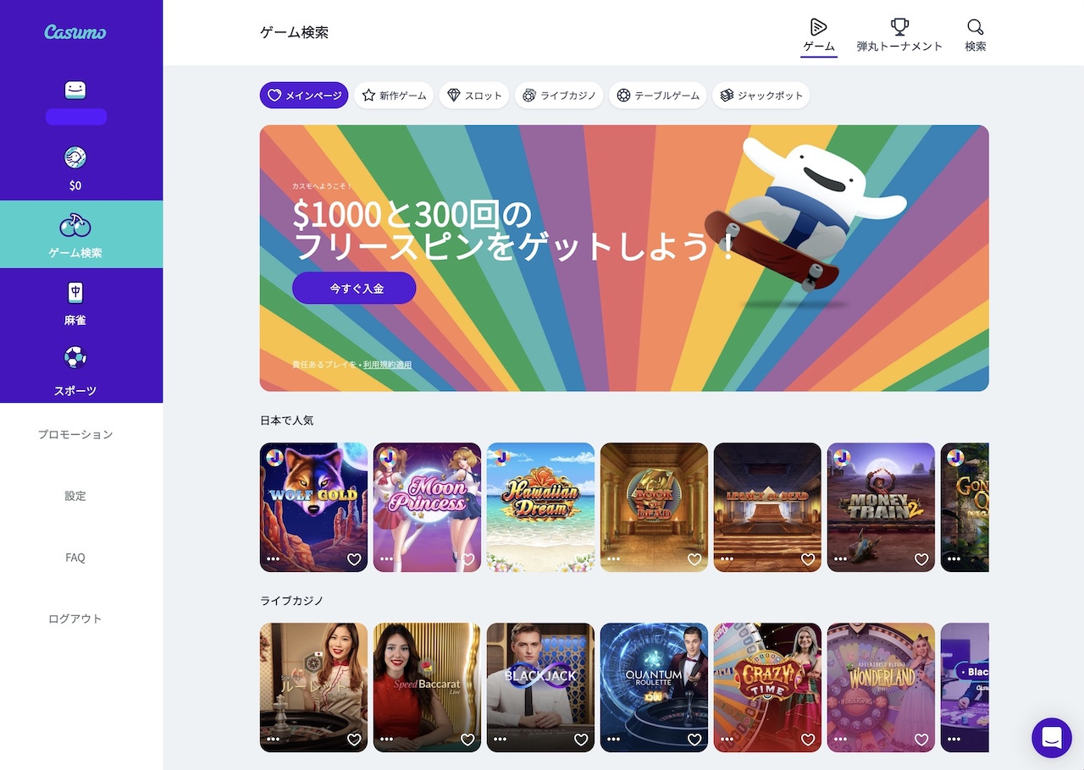Click the ゲーム play icon in top navigation
Image resolution: width=1084 pixels, height=770 pixels.
[x=817, y=27]
